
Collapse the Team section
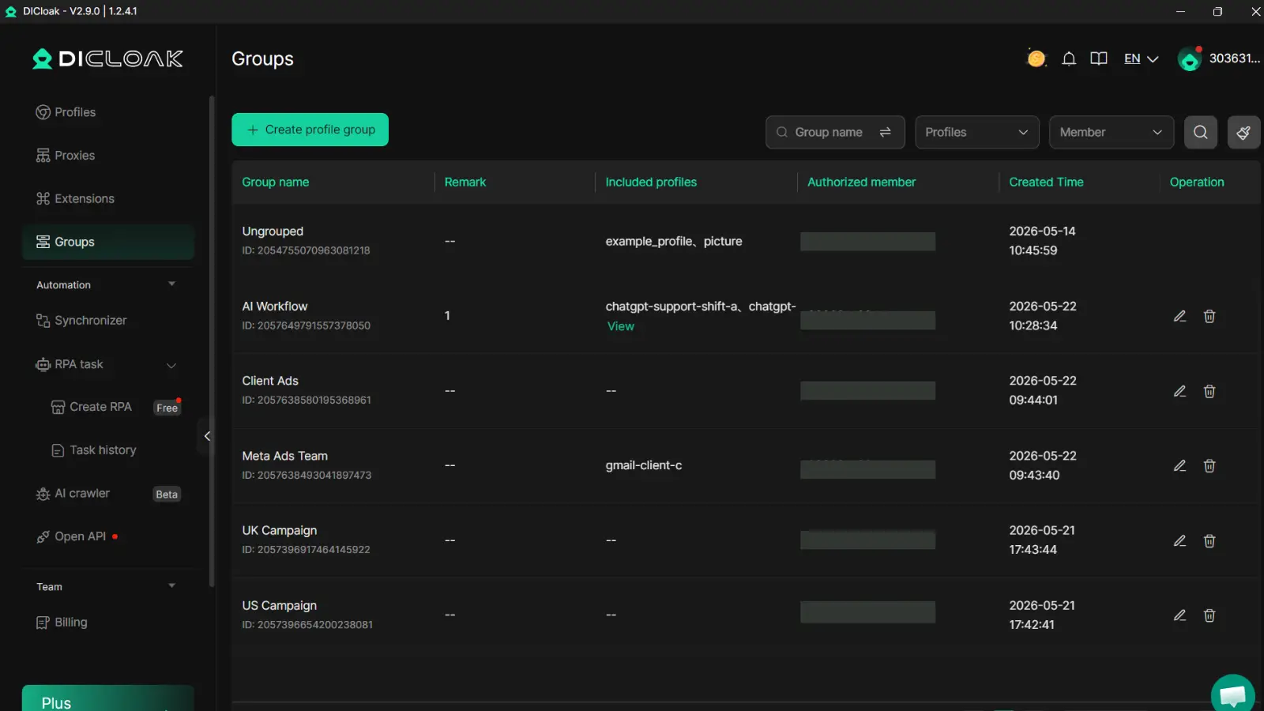(x=171, y=586)
